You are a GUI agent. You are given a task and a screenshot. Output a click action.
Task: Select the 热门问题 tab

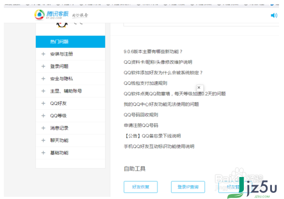[70, 42]
